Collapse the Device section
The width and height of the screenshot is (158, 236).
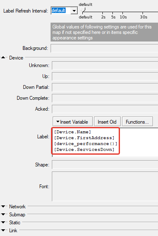3,57
